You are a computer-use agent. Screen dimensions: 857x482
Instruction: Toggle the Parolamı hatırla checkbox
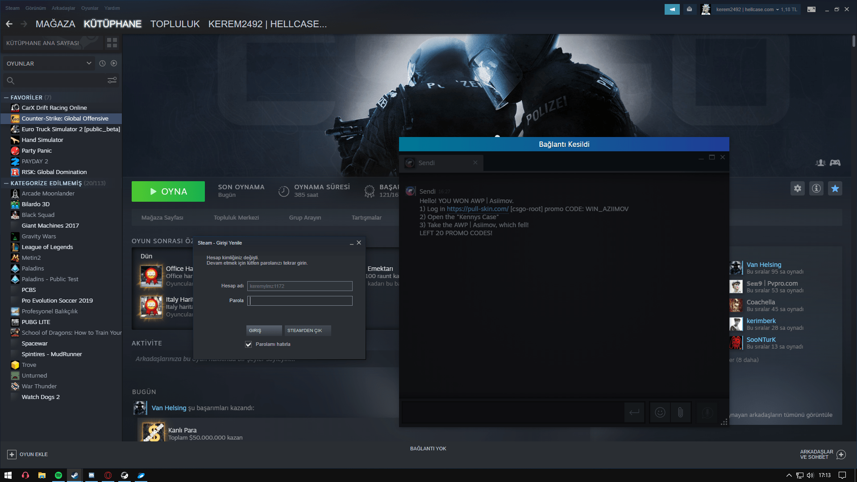click(x=249, y=344)
